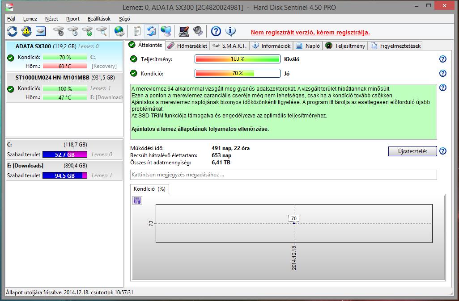Open the Nézet menu
The height and width of the screenshot is (301, 459).
point(51,19)
